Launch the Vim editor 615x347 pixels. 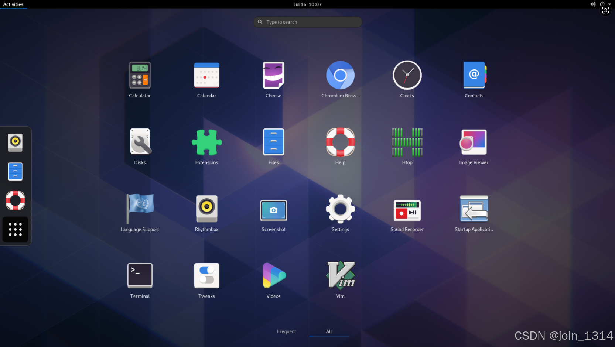[x=340, y=276]
